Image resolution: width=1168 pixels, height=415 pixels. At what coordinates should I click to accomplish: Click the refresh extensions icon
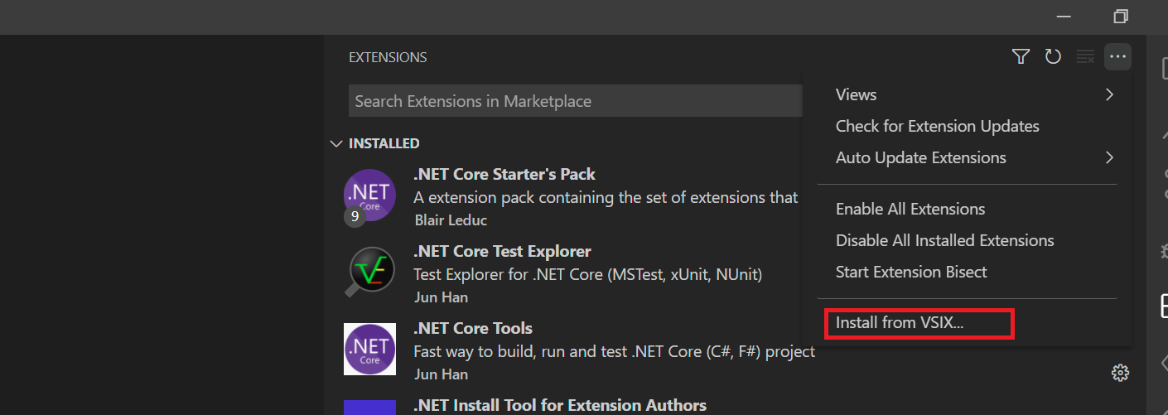1053,57
